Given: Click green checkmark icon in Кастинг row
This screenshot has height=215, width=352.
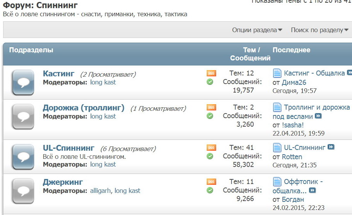Looking at the screenshot, I should point(210,82).
